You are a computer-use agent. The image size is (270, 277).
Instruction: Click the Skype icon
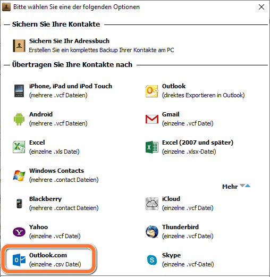click(x=152, y=260)
